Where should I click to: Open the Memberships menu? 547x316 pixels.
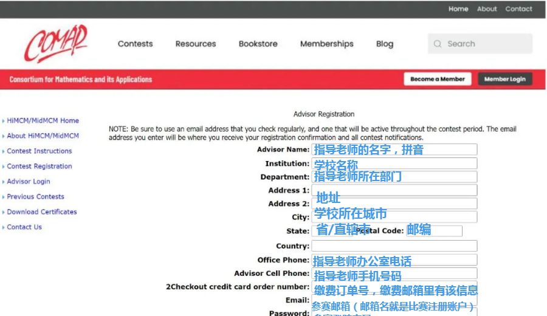[x=327, y=44]
